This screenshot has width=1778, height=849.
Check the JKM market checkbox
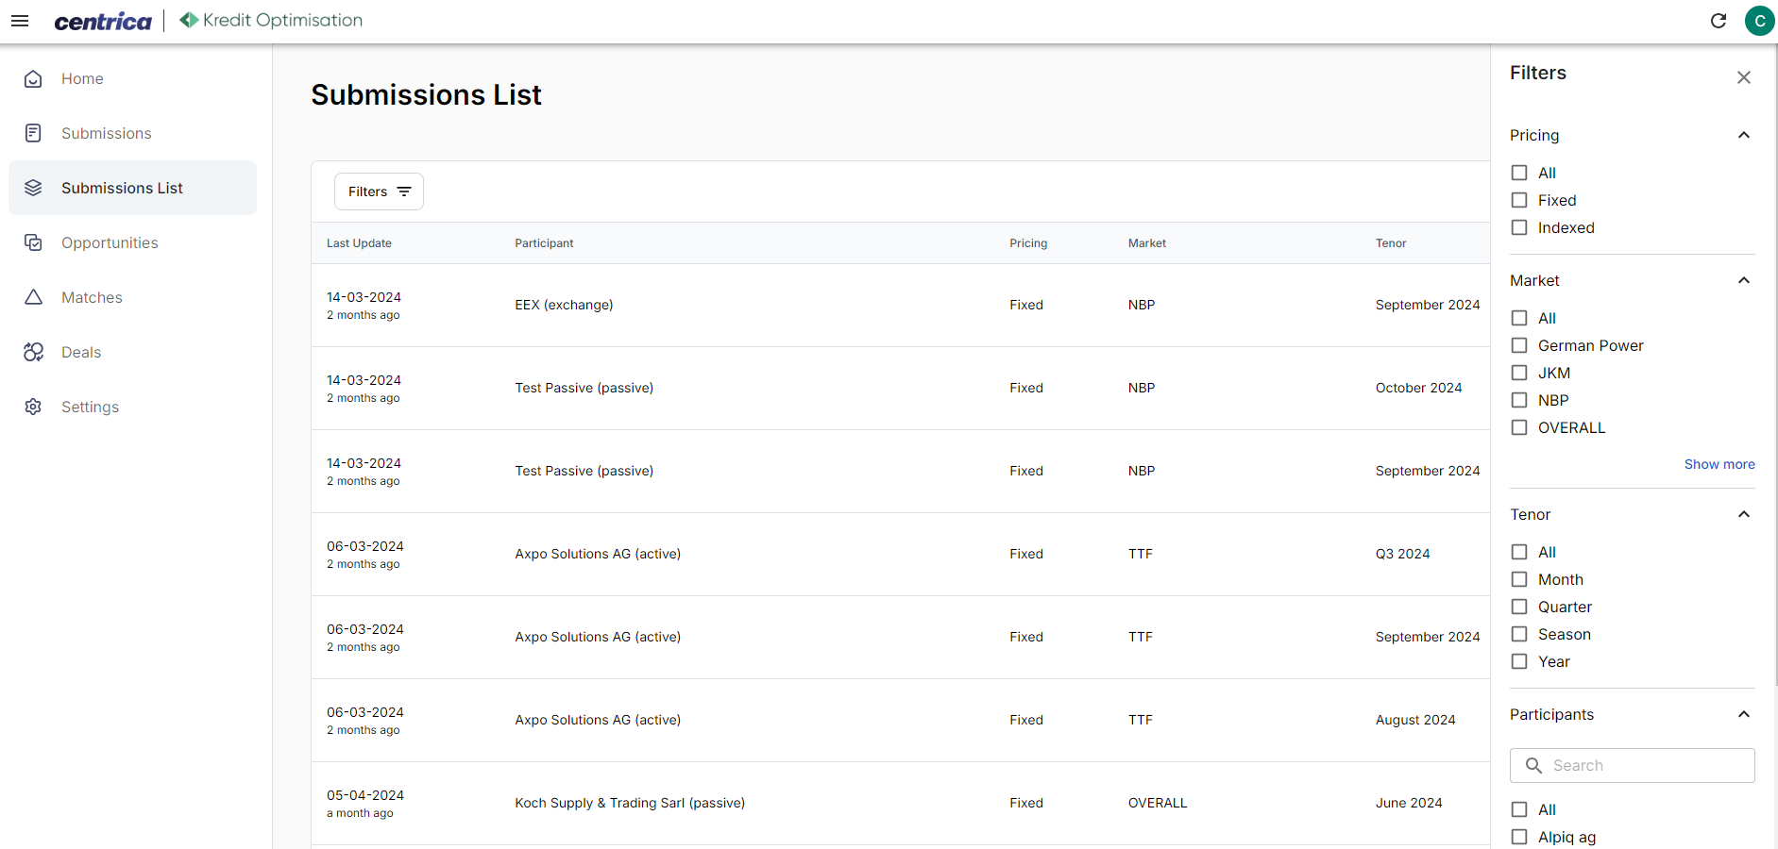[x=1519, y=373]
